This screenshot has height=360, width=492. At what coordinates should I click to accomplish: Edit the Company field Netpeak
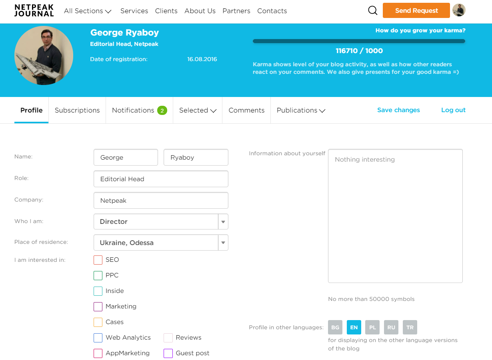161,200
